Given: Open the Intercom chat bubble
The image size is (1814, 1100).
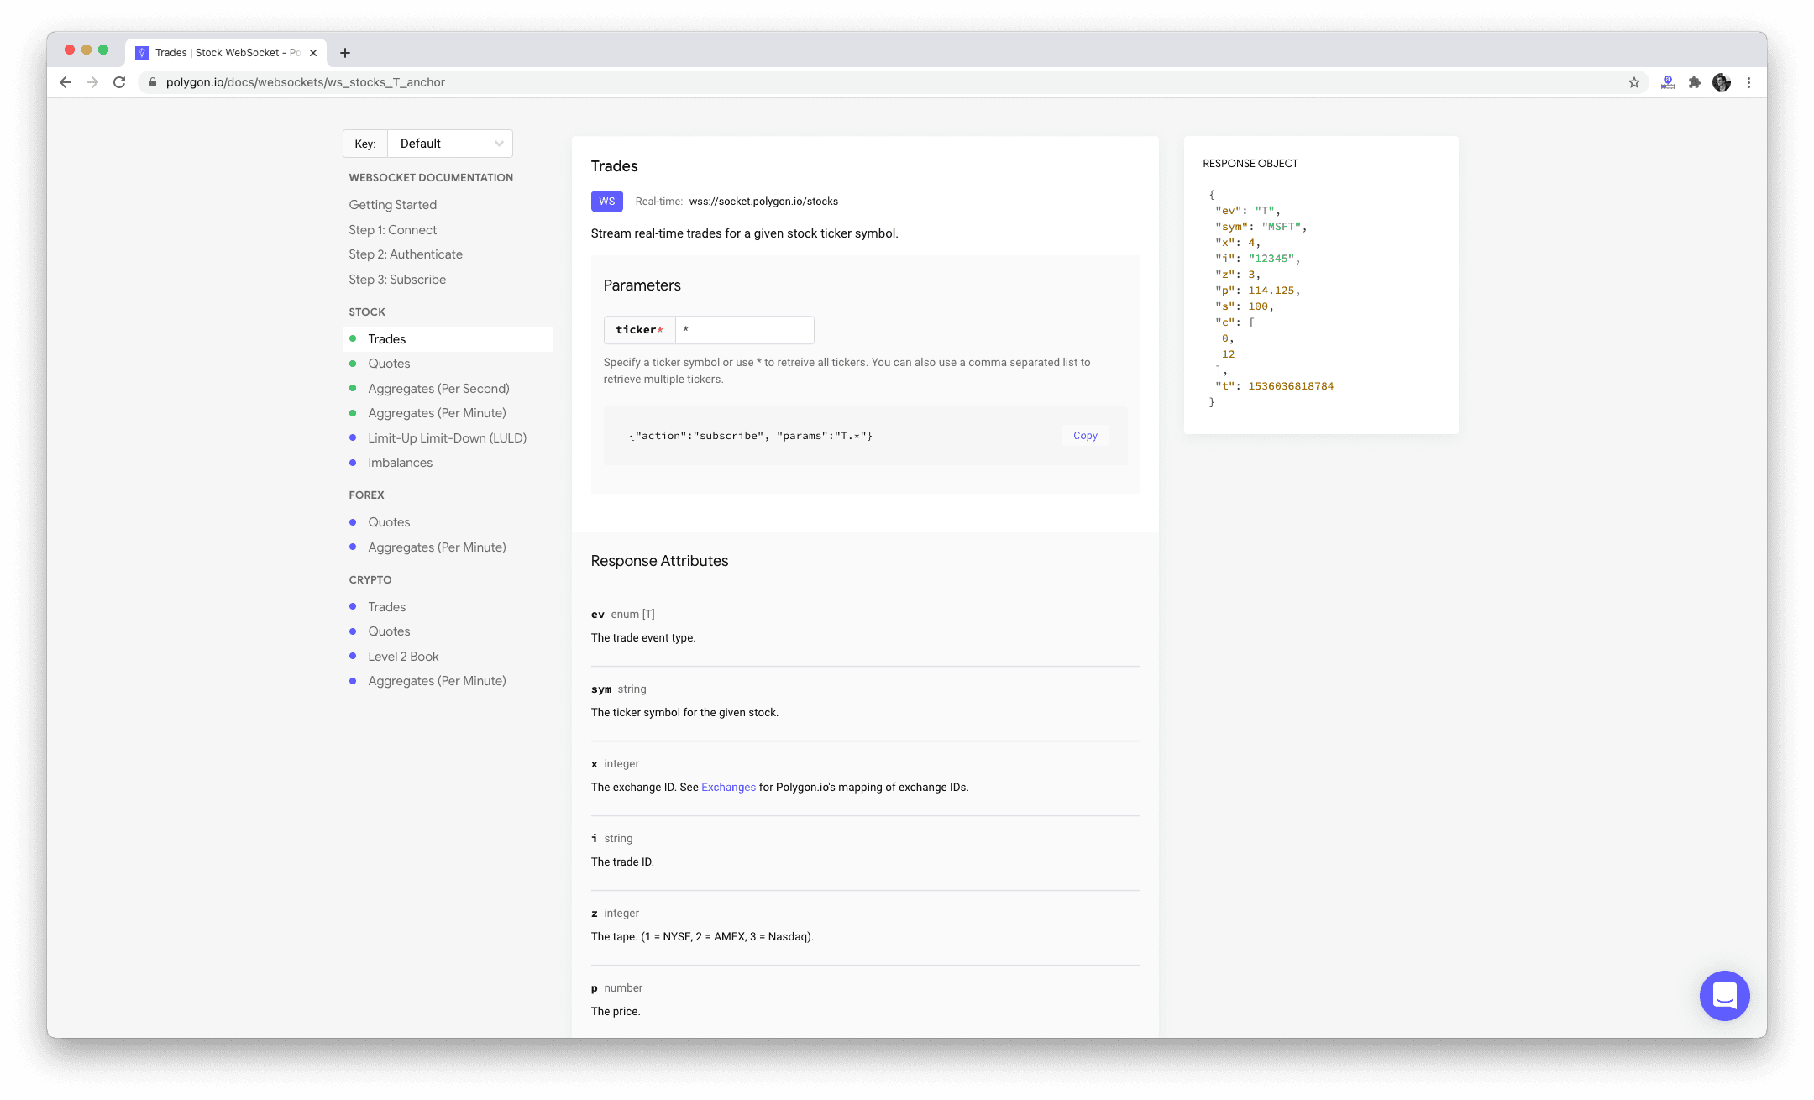Looking at the screenshot, I should [x=1724, y=996].
